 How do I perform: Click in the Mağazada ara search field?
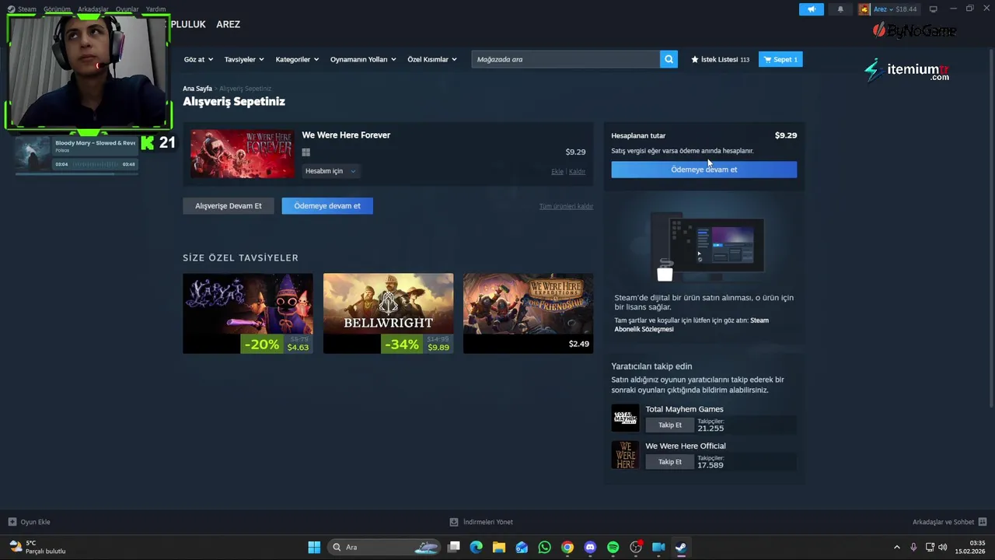pos(565,59)
